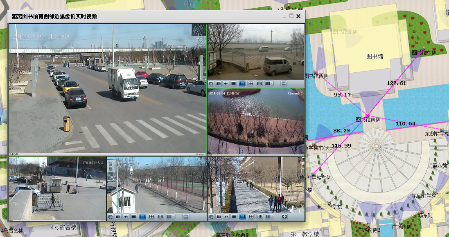This screenshot has width=449, height=237.
Task: Click the 图书馆西侧 camera marker on map
Action: pos(315,72)
